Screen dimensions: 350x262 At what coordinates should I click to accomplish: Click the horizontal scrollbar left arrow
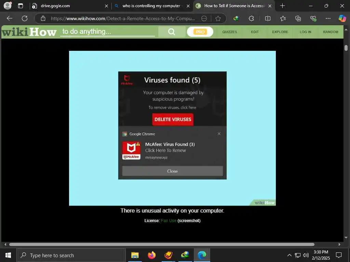pyautogui.click(x=5, y=244)
